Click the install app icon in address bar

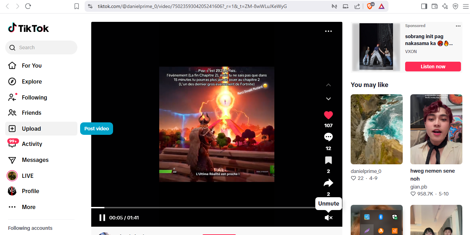pos(345,6)
